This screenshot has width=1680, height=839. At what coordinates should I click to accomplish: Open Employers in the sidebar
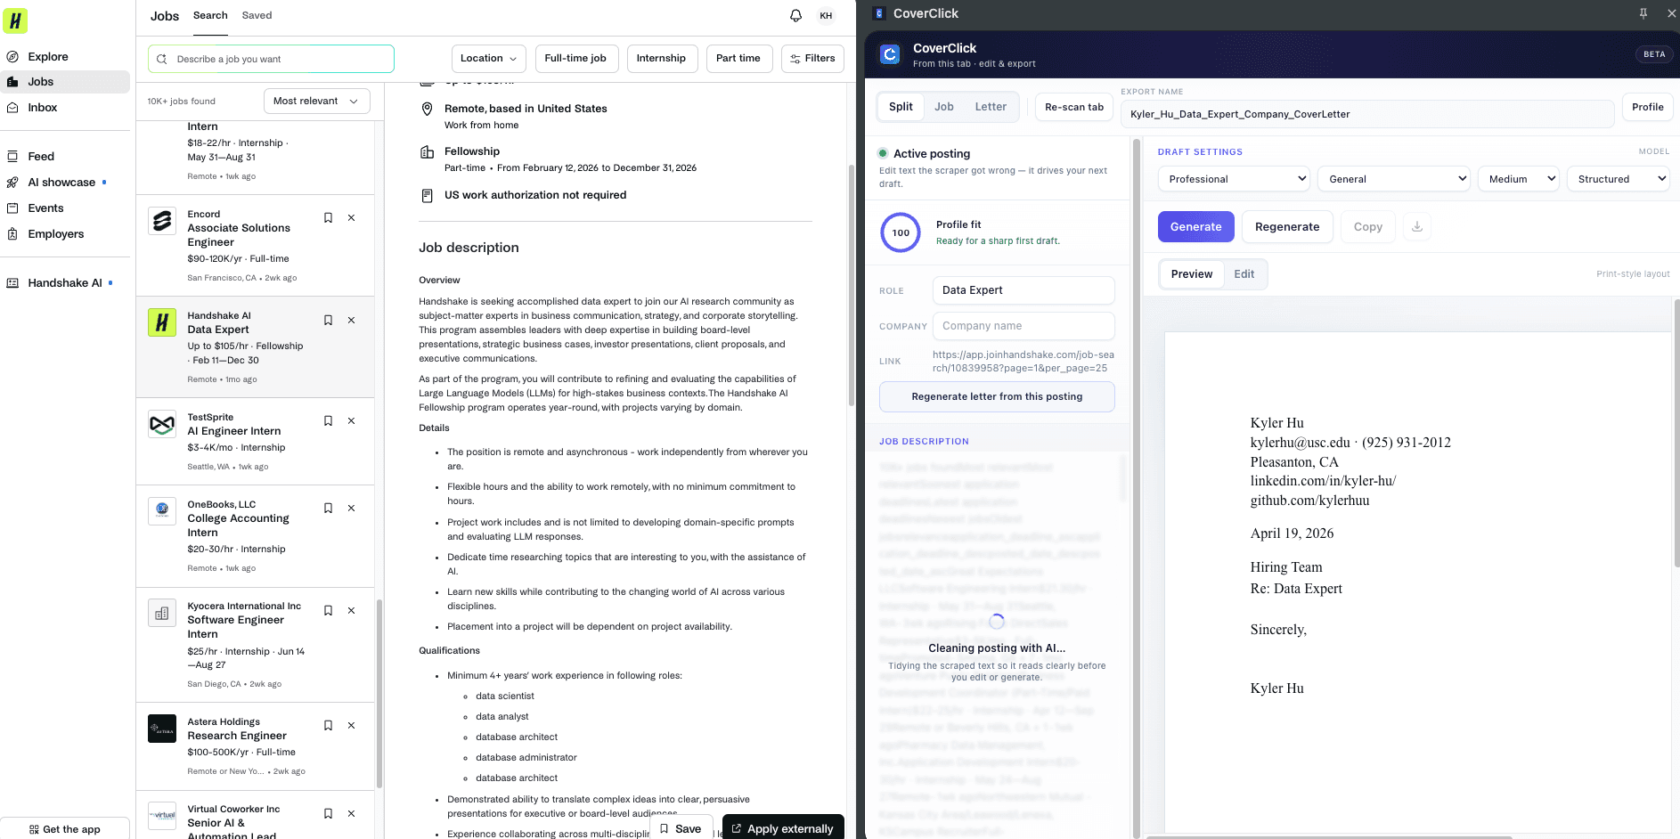(65, 233)
